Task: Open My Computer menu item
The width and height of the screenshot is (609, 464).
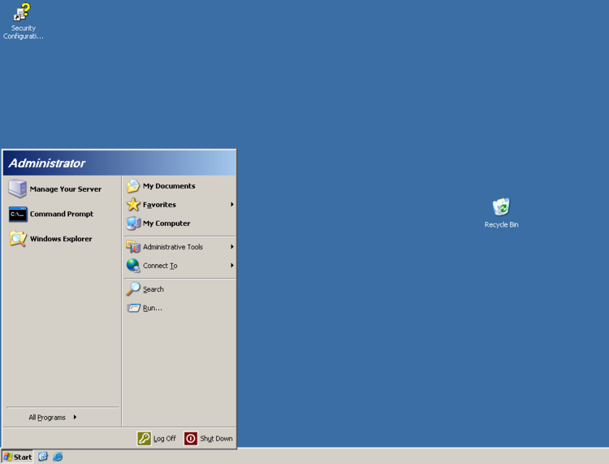Action: [x=180, y=223]
